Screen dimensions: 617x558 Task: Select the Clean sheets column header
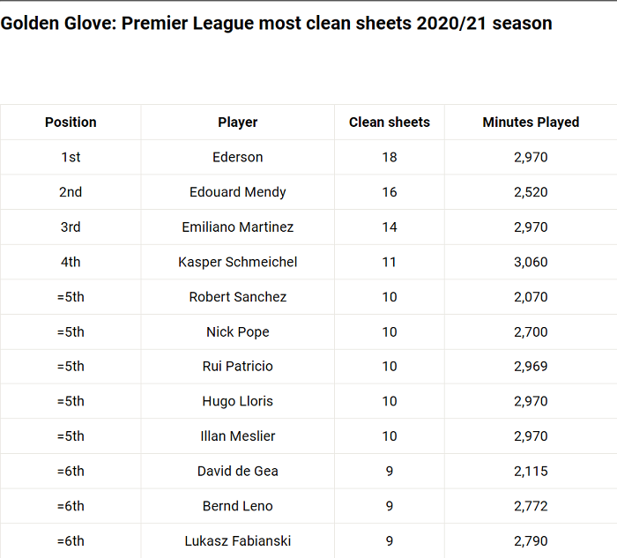click(x=390, y=123)
